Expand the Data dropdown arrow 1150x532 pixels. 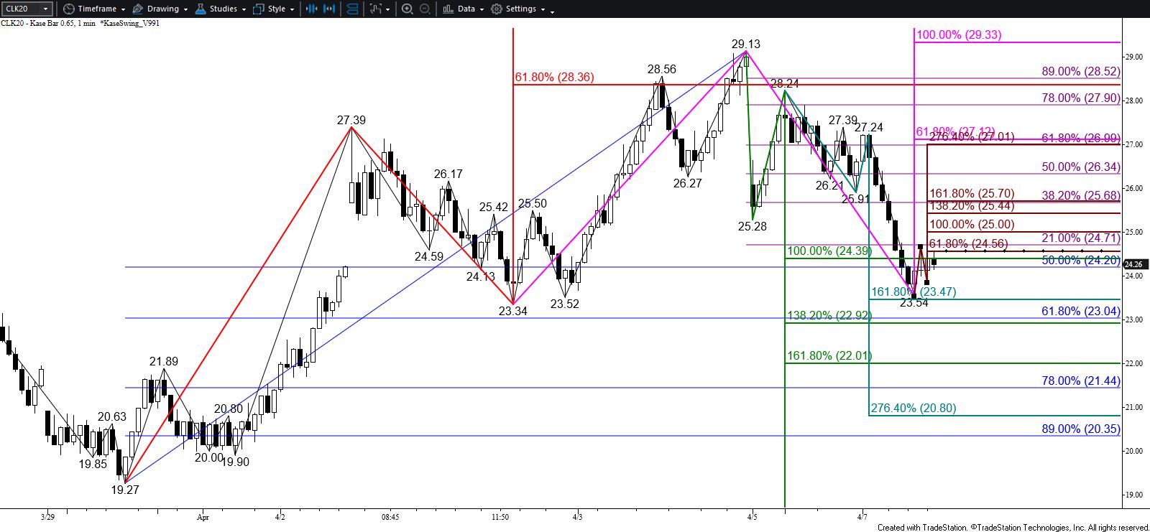point(481,9)
